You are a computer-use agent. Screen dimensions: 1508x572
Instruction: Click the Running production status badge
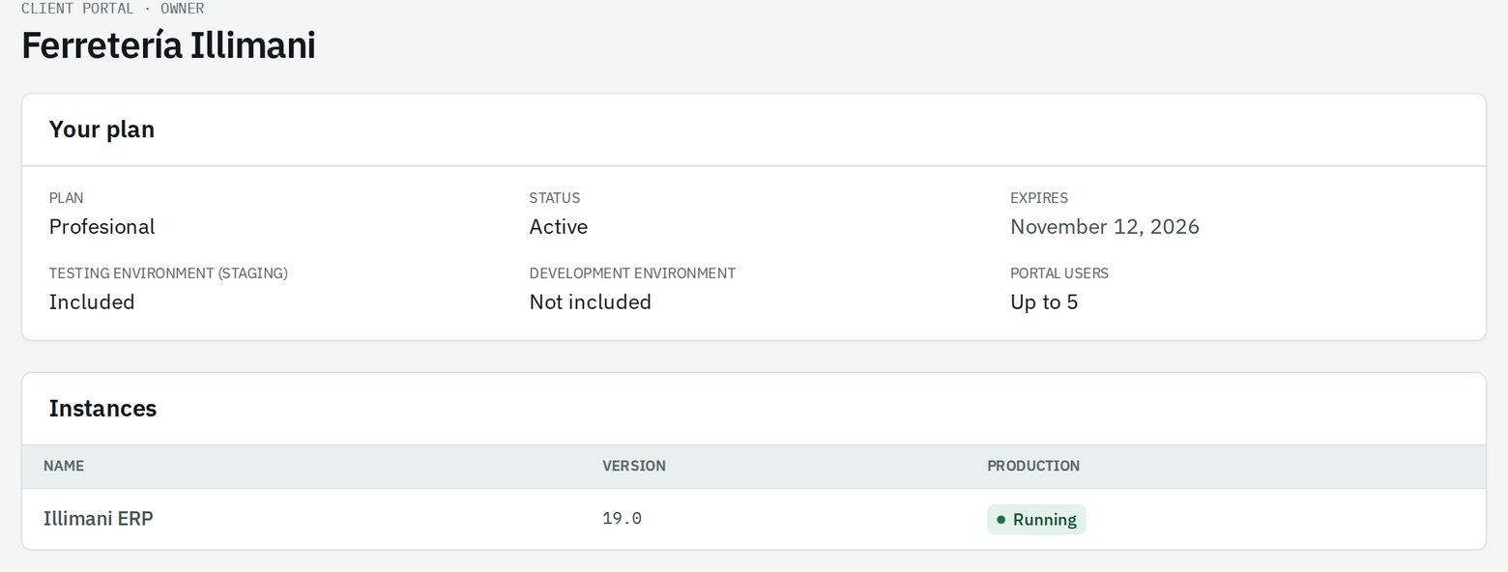[x=1036, y=519]
